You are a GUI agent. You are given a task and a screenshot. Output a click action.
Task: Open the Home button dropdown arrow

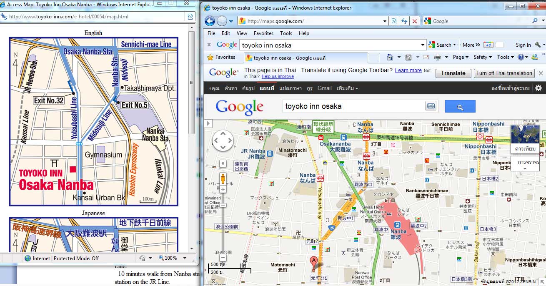399,57
